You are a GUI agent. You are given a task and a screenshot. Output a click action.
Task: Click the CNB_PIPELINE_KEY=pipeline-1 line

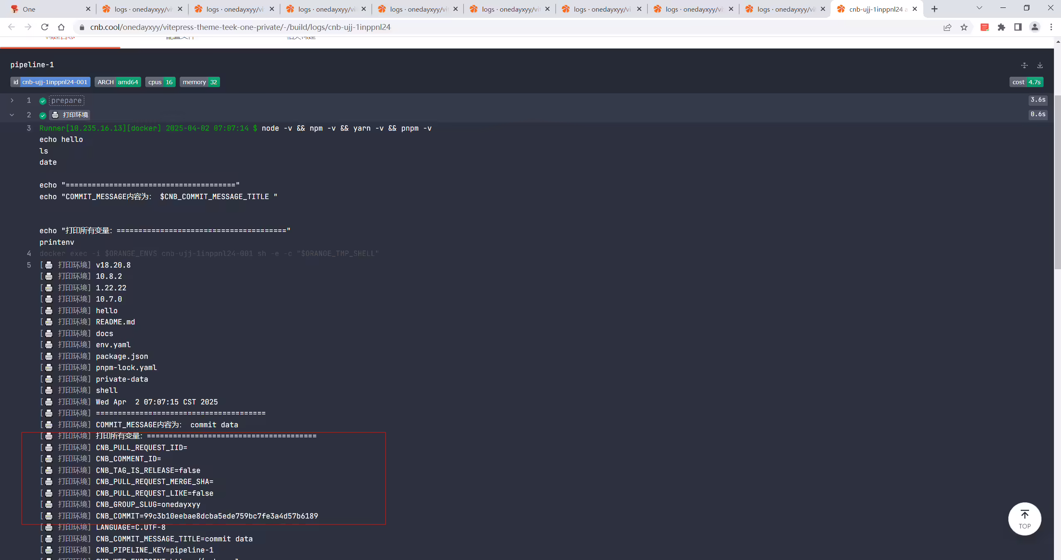click(x=154, y=550)
